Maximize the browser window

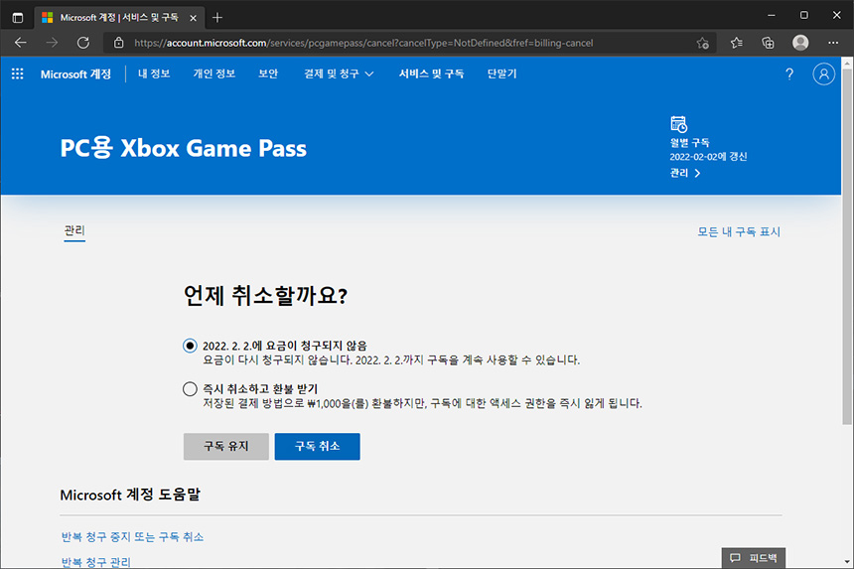[804, 15]
